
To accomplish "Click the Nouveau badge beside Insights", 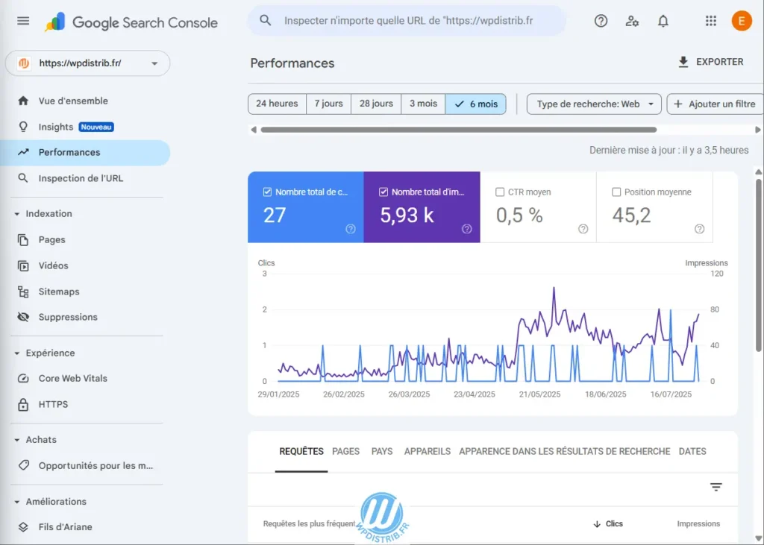I will click(96, 127).
